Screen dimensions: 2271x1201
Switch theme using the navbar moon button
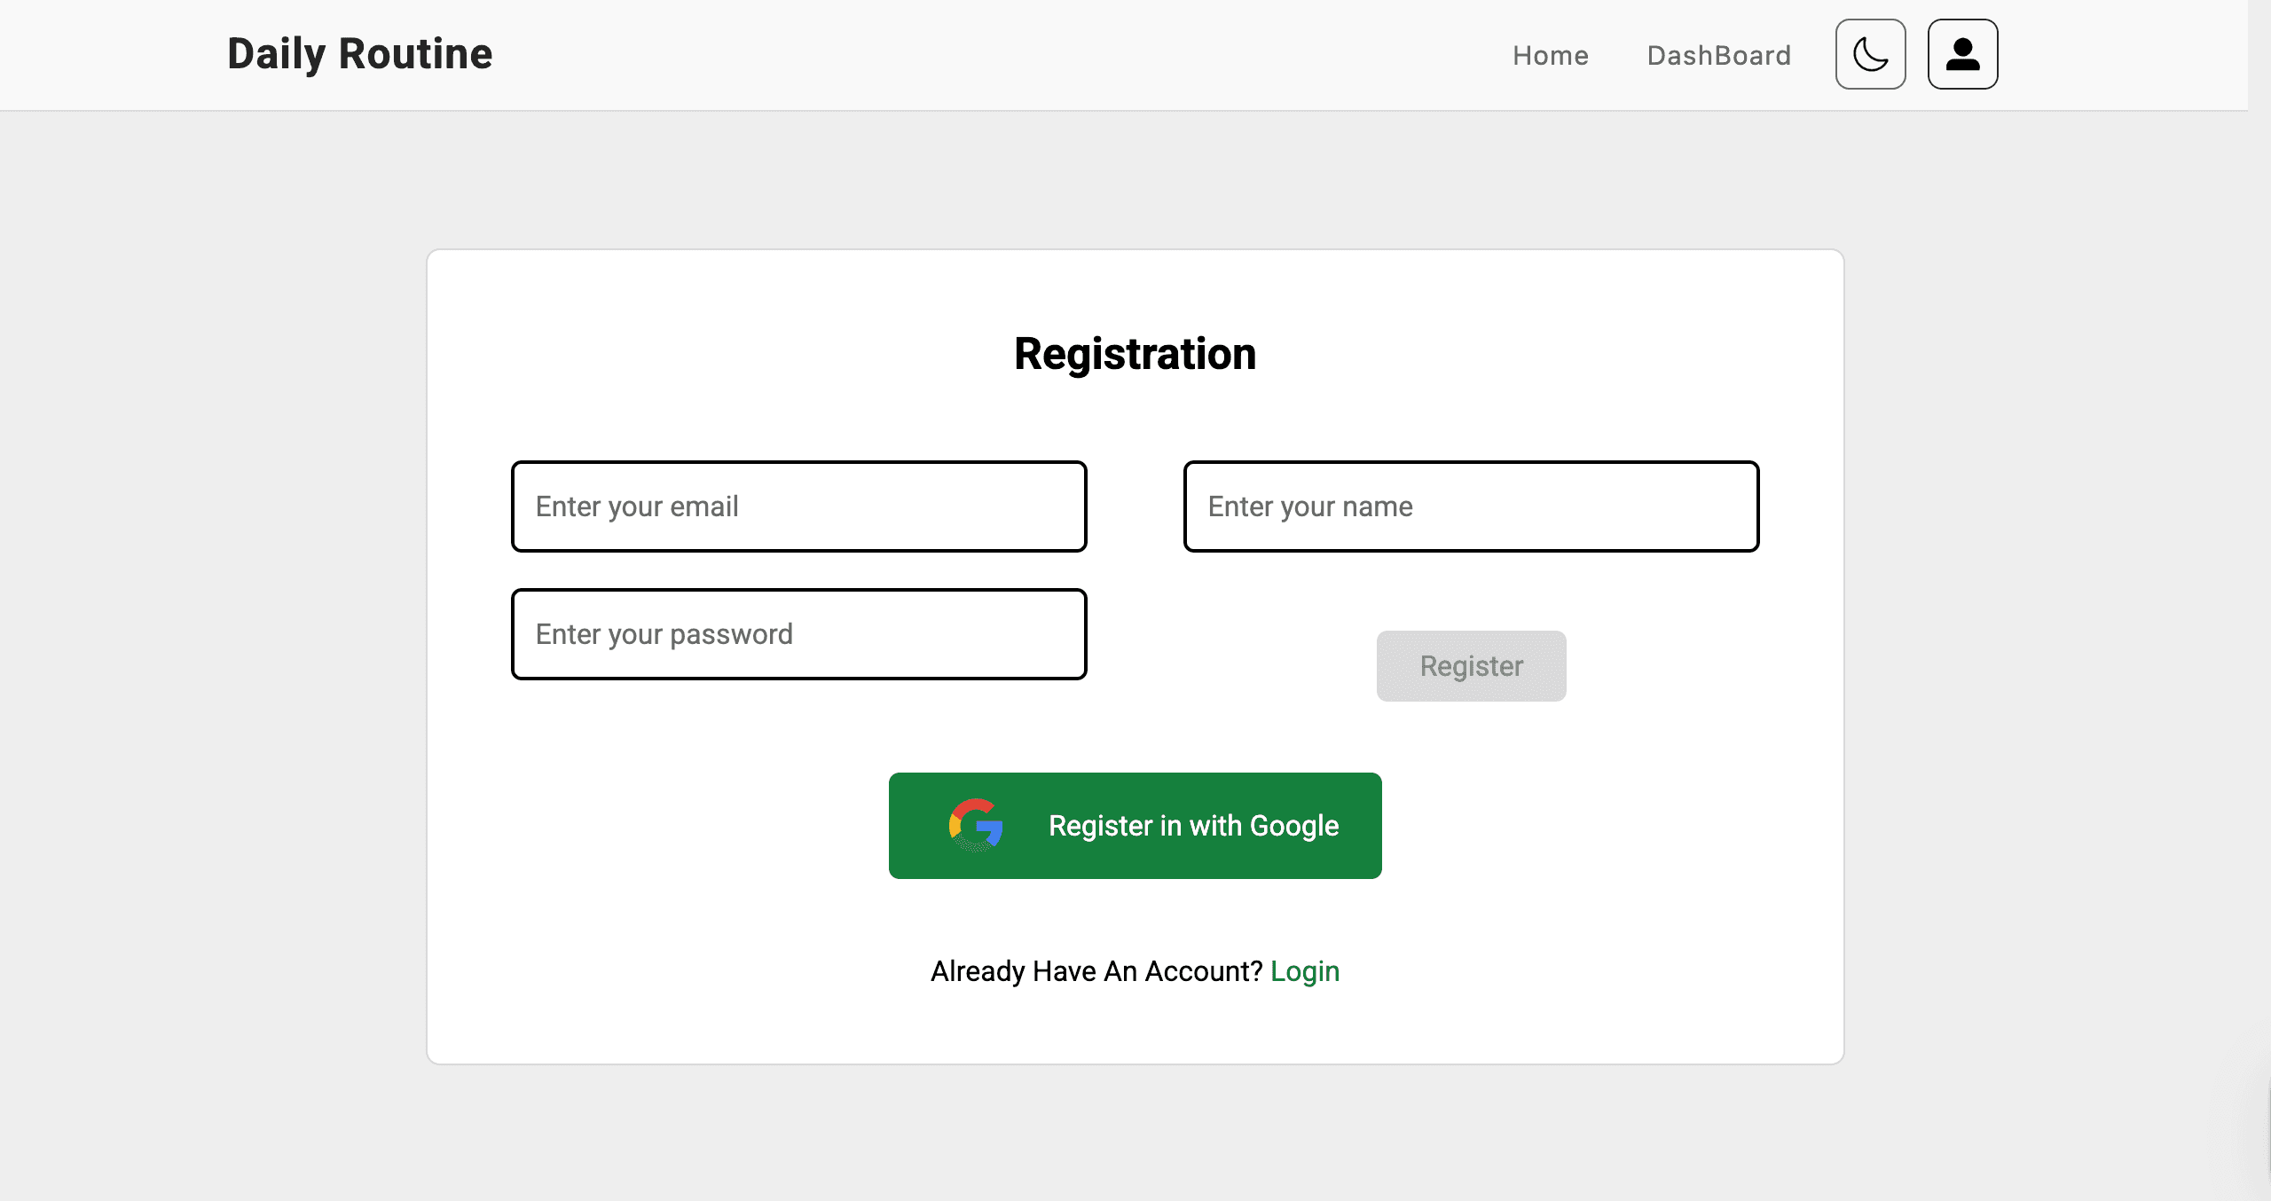tap(1870, 54)
